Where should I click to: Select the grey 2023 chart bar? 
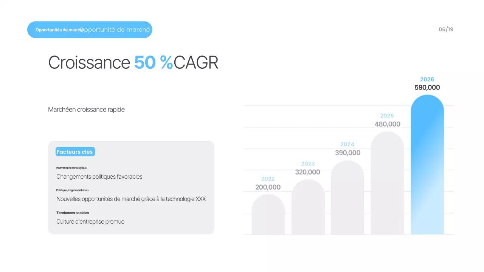click(308, 208)
